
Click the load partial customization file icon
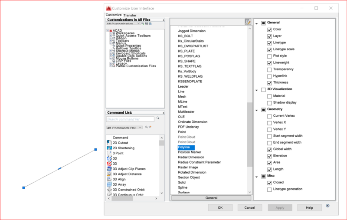click(x=143, y=23)
